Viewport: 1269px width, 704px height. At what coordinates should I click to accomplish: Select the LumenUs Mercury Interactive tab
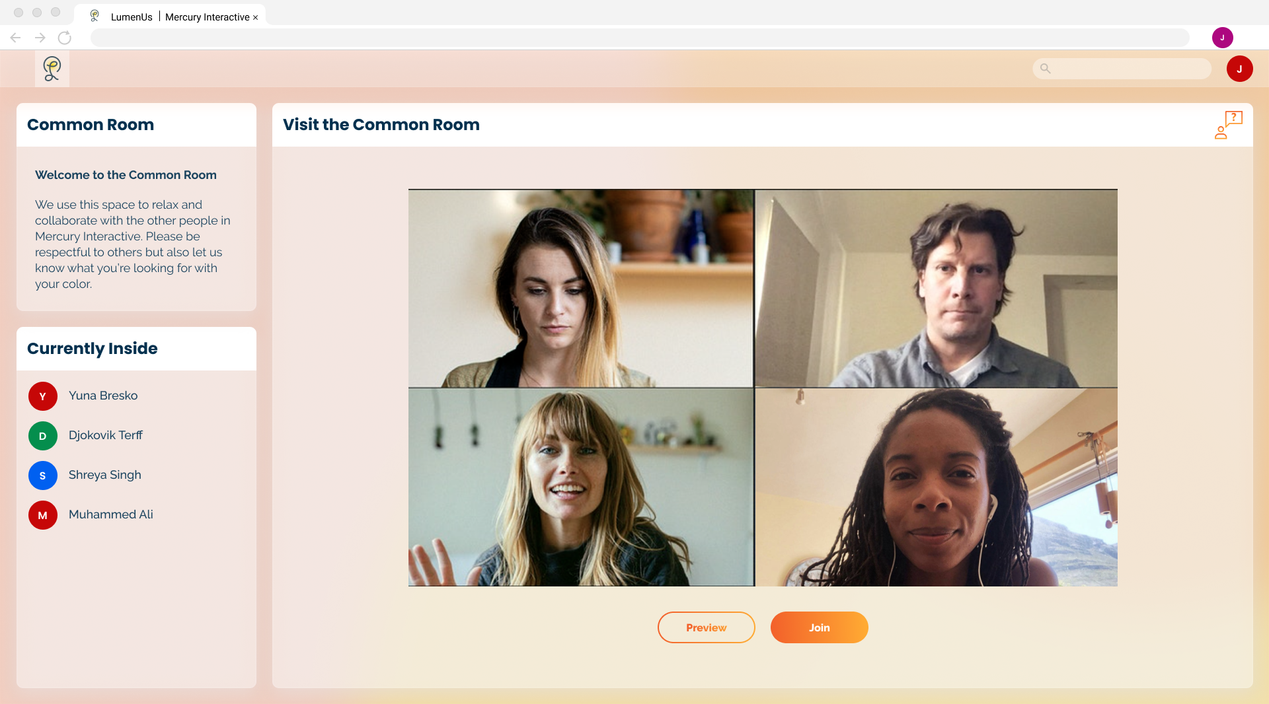(x=169, y=17)
